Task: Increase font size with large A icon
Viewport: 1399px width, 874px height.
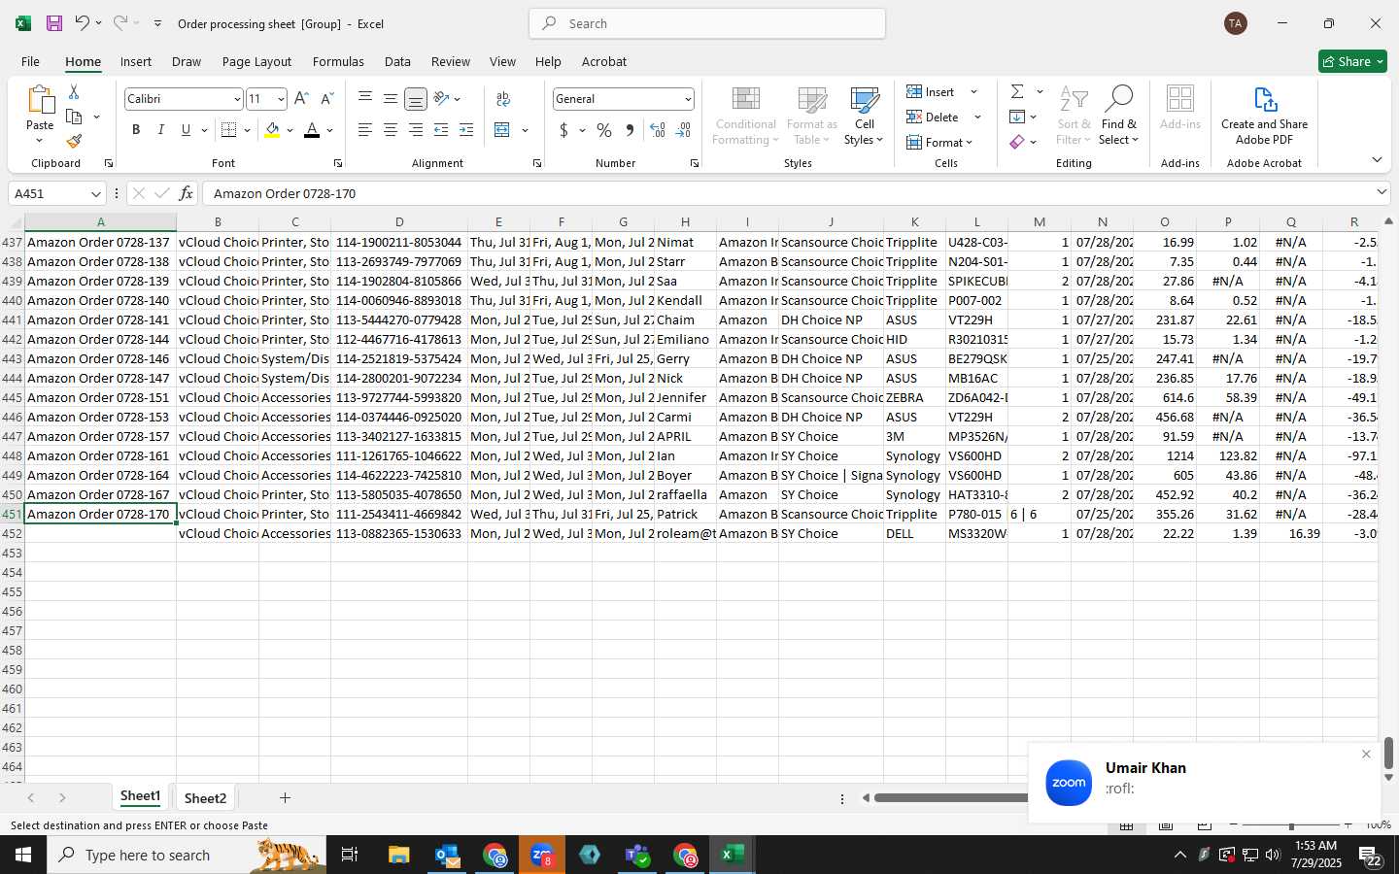Action: point(301,99)
